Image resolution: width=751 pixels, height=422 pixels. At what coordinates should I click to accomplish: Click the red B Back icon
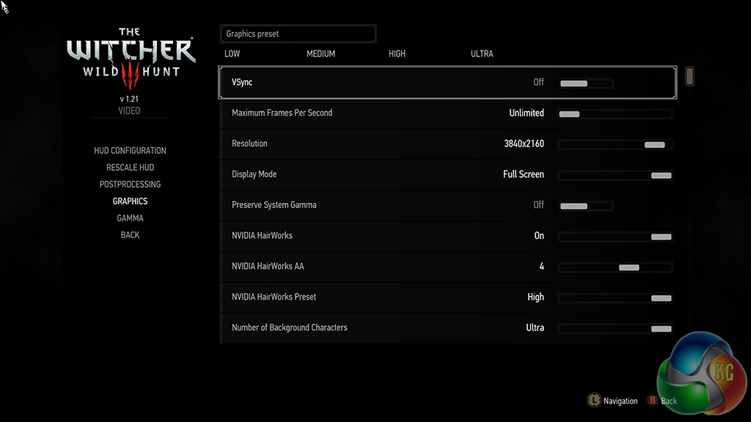pos(652,400)
